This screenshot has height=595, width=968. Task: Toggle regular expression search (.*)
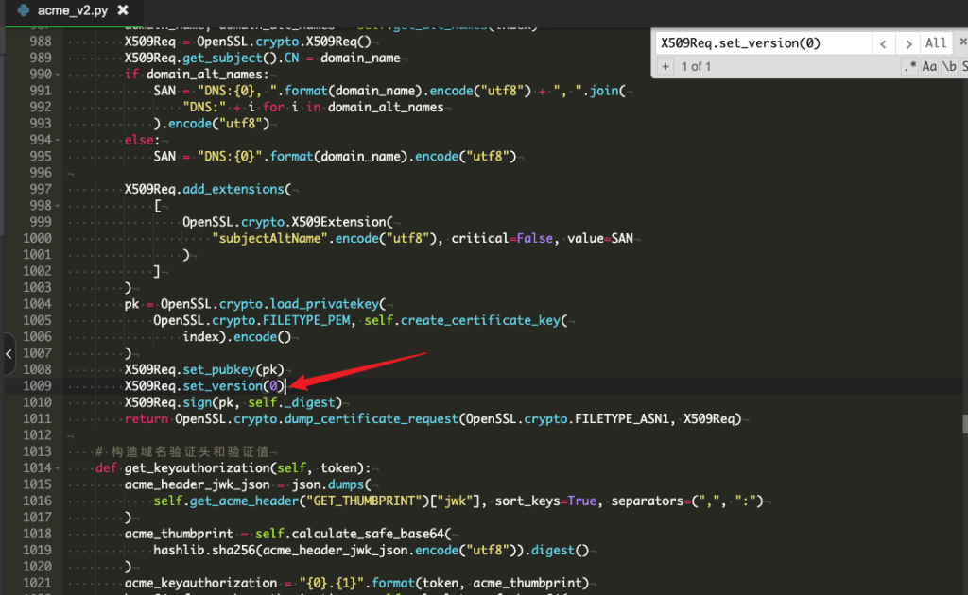pyautogui.click(x=909, y=66)
